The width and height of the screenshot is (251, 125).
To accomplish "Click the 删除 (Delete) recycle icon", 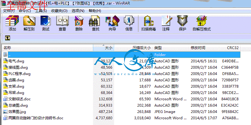I will 79,21.
